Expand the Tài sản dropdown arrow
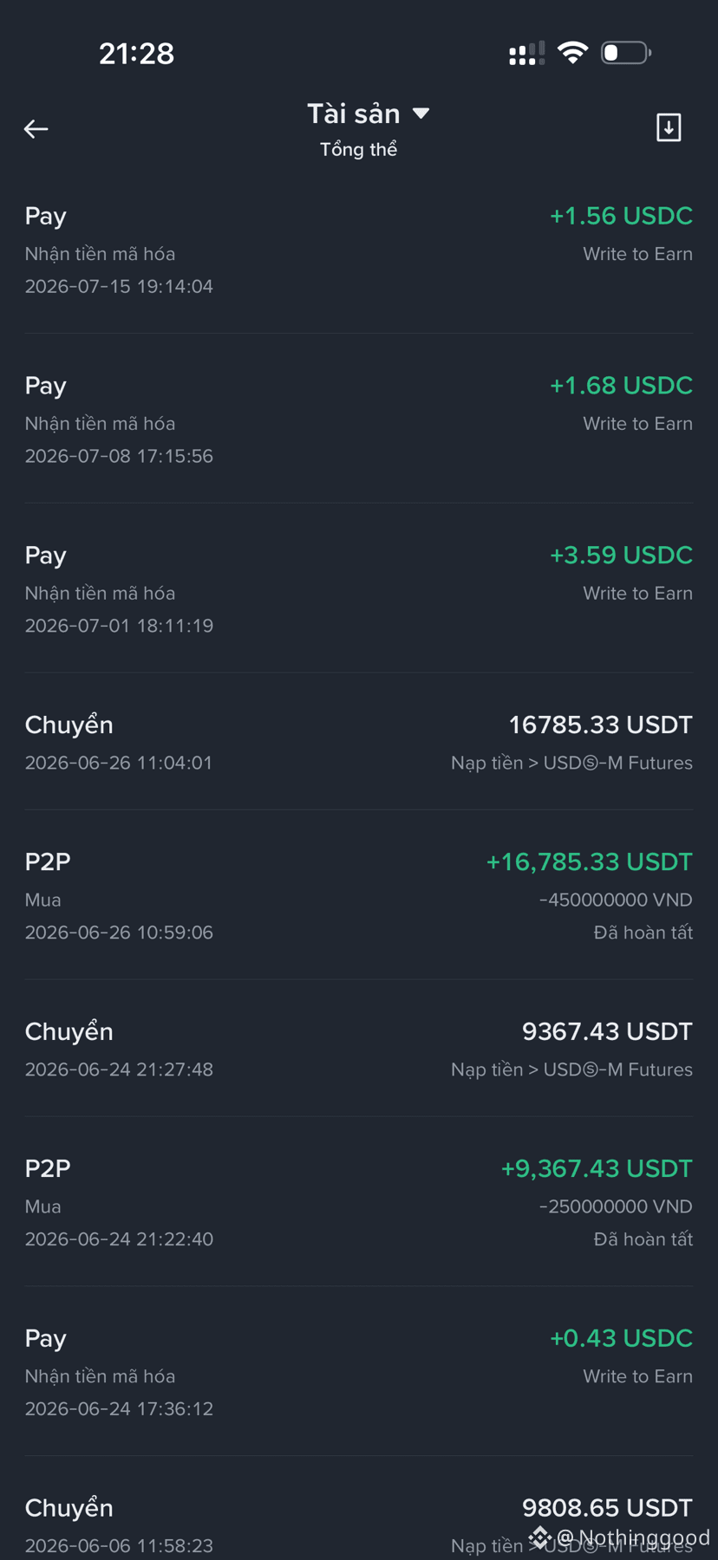 click(421, 114)
